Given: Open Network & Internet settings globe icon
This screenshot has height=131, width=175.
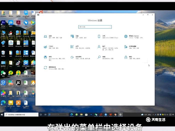Looking at the screenshot, I should point(126,36).
